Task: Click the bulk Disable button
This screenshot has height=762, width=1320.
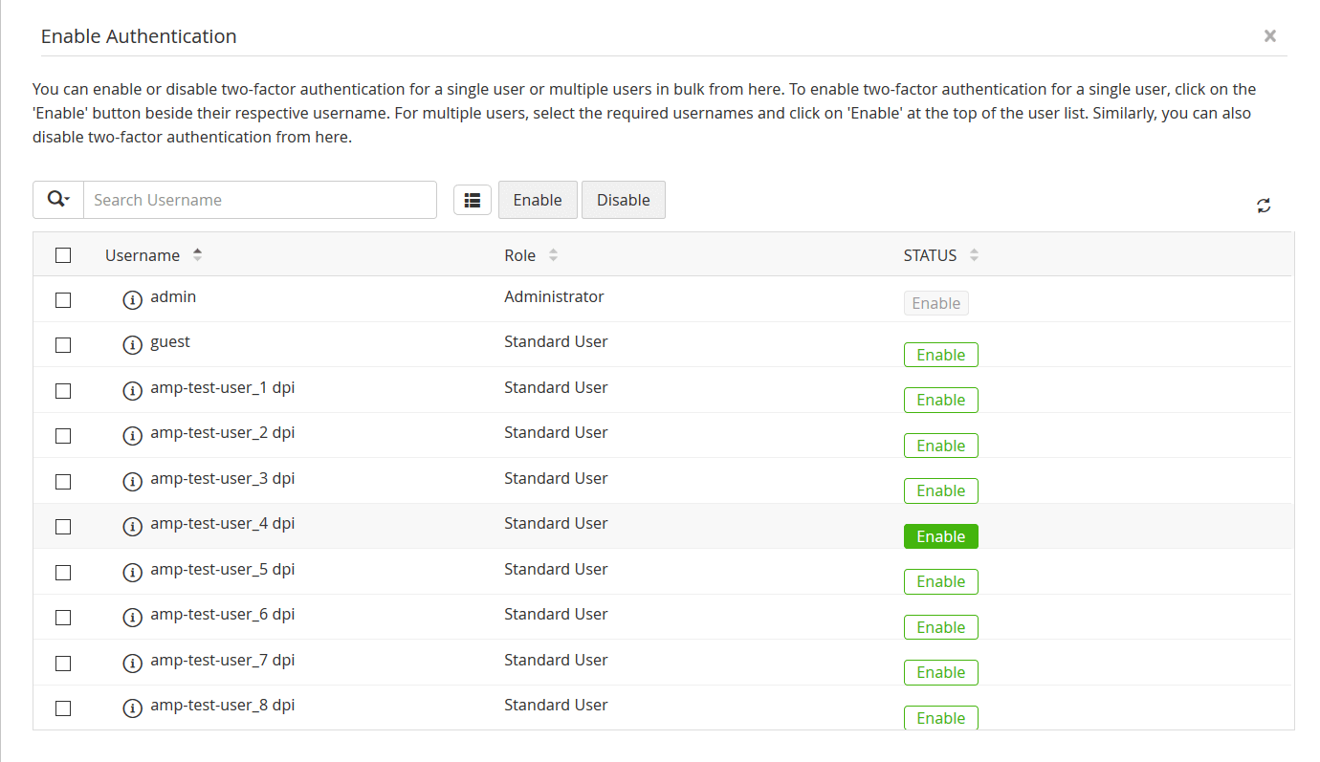Action: pyautogui.click(x=623, y=200)
